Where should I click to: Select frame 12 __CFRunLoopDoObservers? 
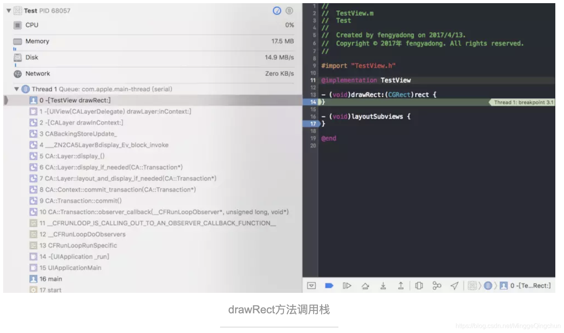tap(153, 234)
